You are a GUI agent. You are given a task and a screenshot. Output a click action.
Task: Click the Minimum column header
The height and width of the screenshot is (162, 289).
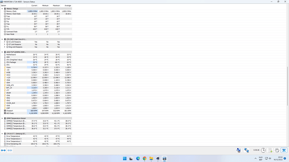[x=44, y=5]
